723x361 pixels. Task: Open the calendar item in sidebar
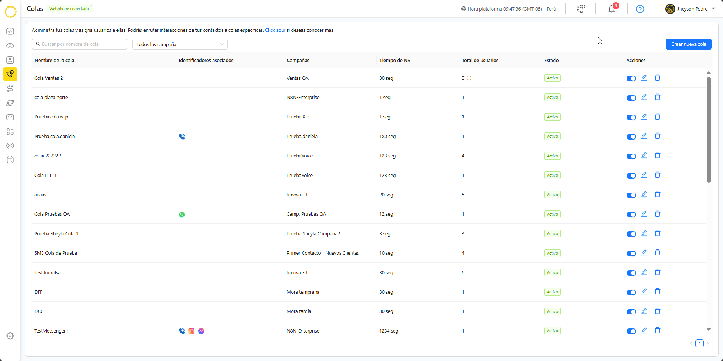[x=10, y=160]
